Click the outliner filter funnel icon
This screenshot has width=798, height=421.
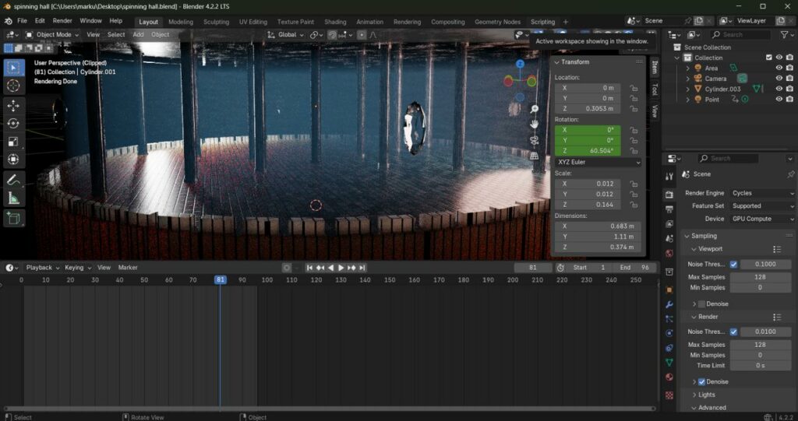point(784,34)
